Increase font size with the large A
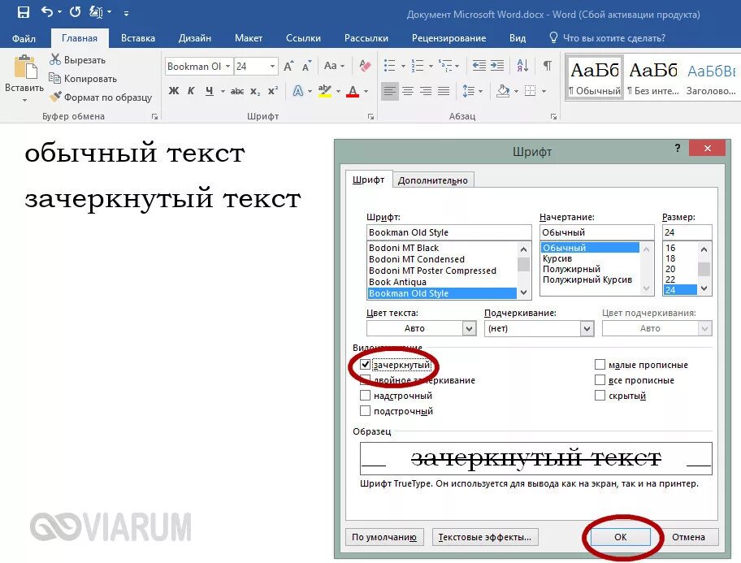 [288, 66]
